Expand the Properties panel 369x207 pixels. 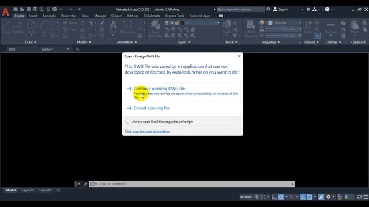point(270,42)
